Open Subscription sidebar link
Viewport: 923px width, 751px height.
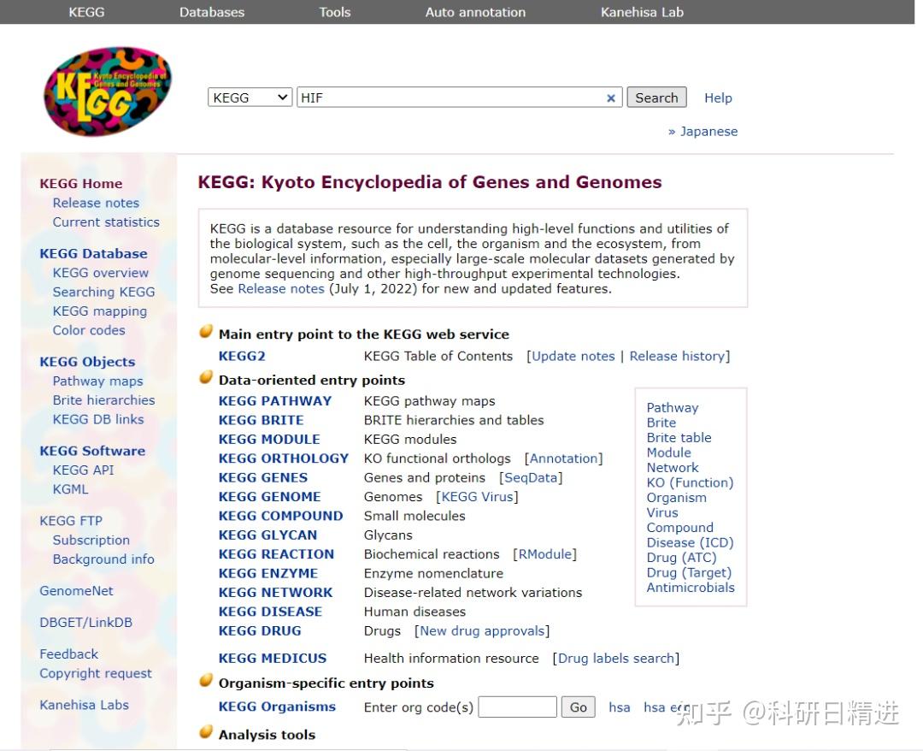click(x=91, y=540)
